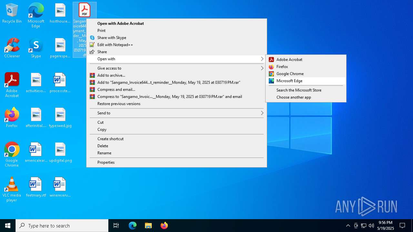Image resolution: width=413 pixels, height=232 pixels.
Task: Select the feetmary.rtf document icon
Action: point(36,187)
